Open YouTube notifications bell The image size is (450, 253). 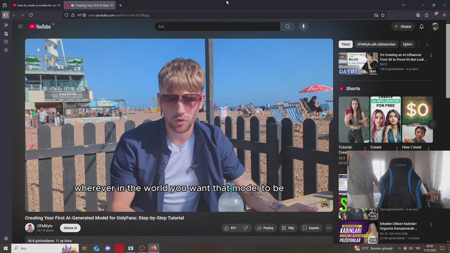tap(422, 26)
